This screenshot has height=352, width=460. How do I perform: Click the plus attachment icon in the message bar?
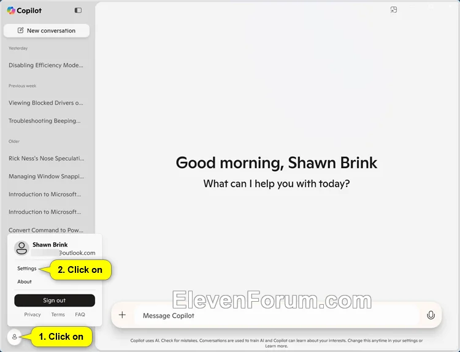click(x=122, y=315)
